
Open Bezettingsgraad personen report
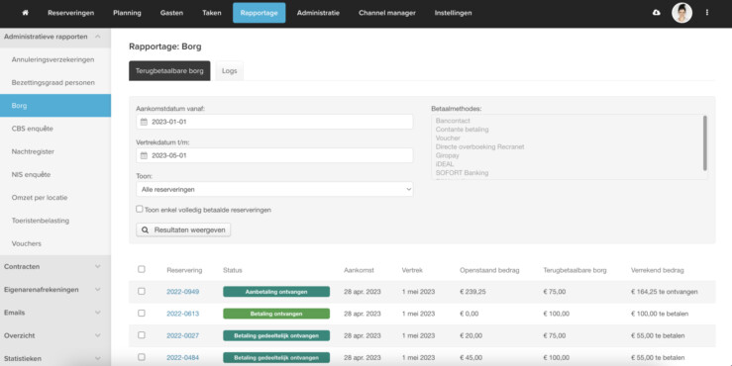(x=55, y=82)
